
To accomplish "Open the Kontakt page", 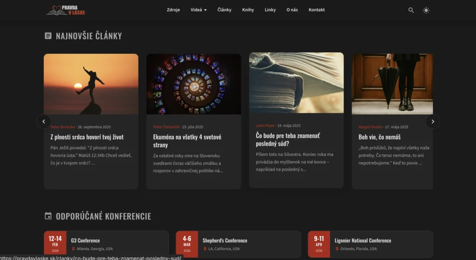I will pyautogui.click(x=317, y=10).
